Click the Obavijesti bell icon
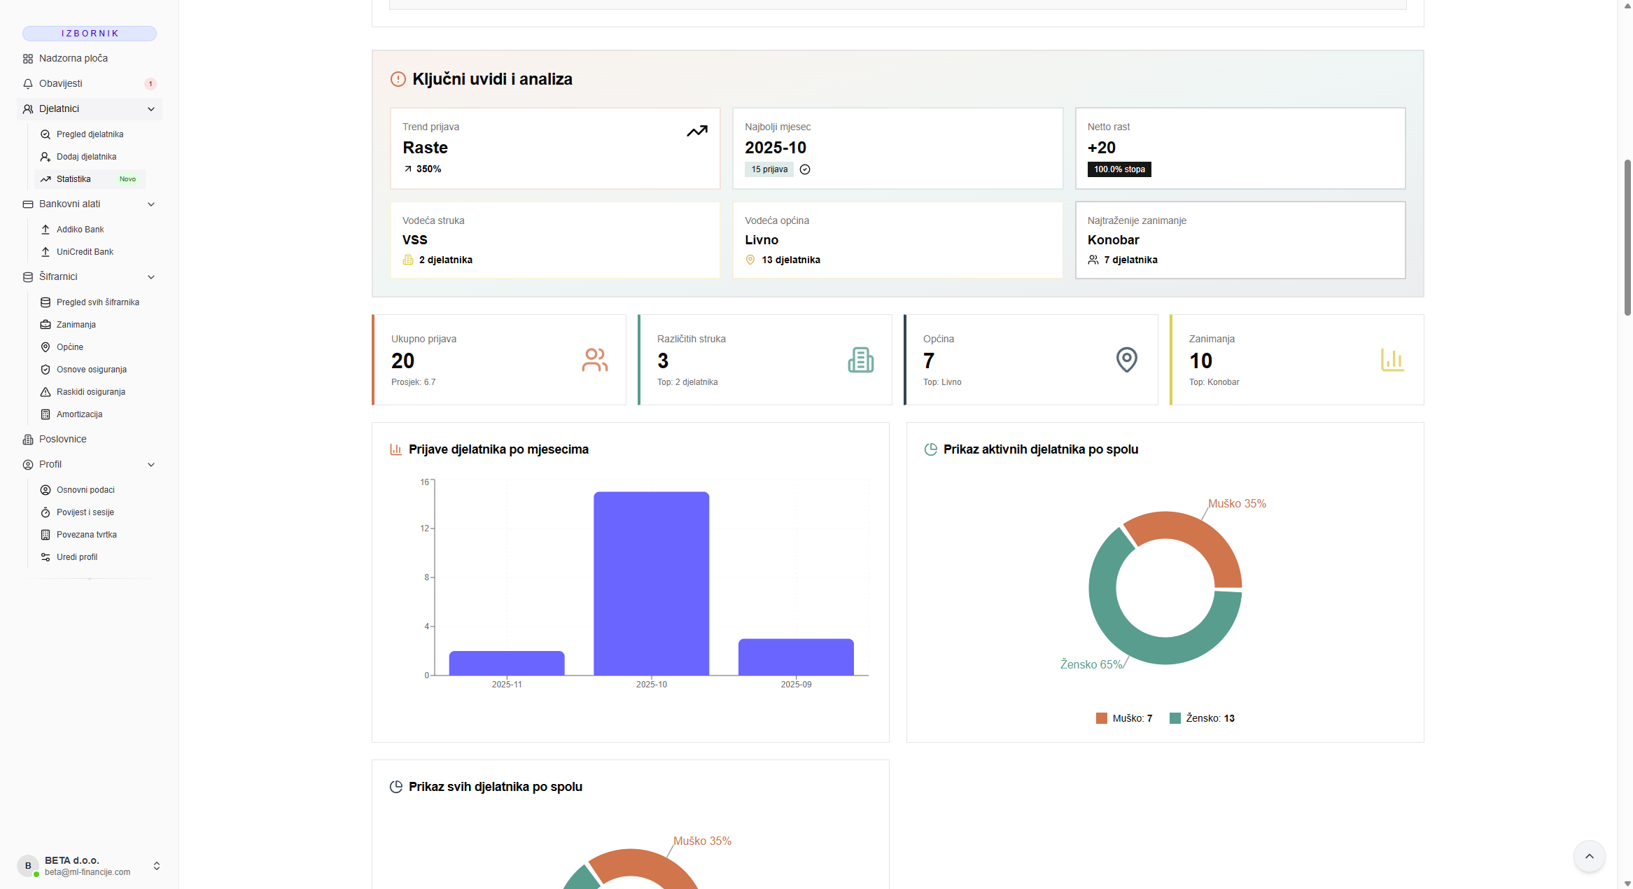This screenshot has width=1633, height=889. (x=28, y=84)
